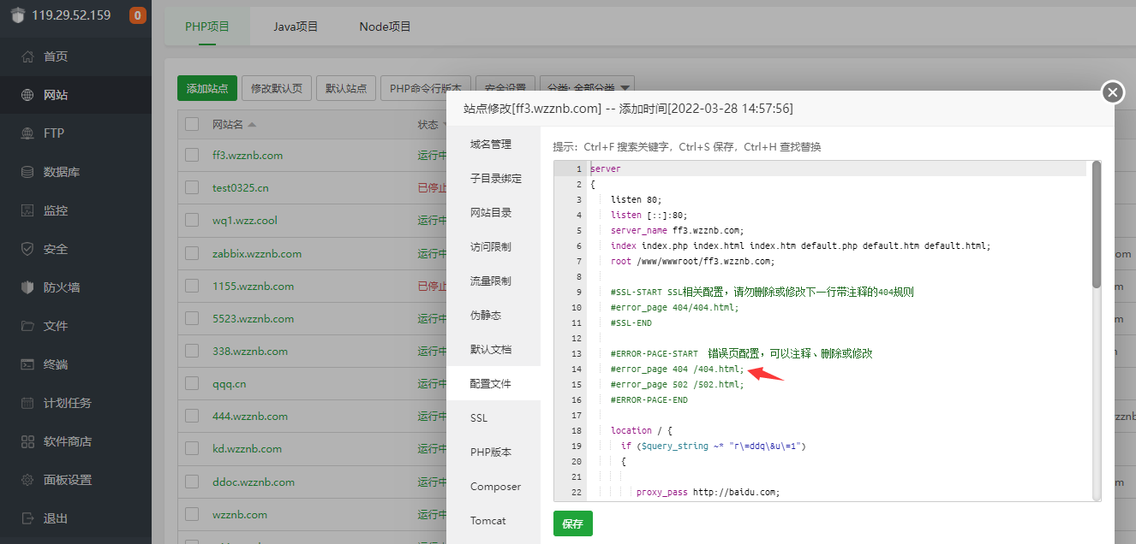Click the home icon in sidebar
The width and height of the screenshot is (1136, 544).
pyautogui.click(x=27, y=56)
